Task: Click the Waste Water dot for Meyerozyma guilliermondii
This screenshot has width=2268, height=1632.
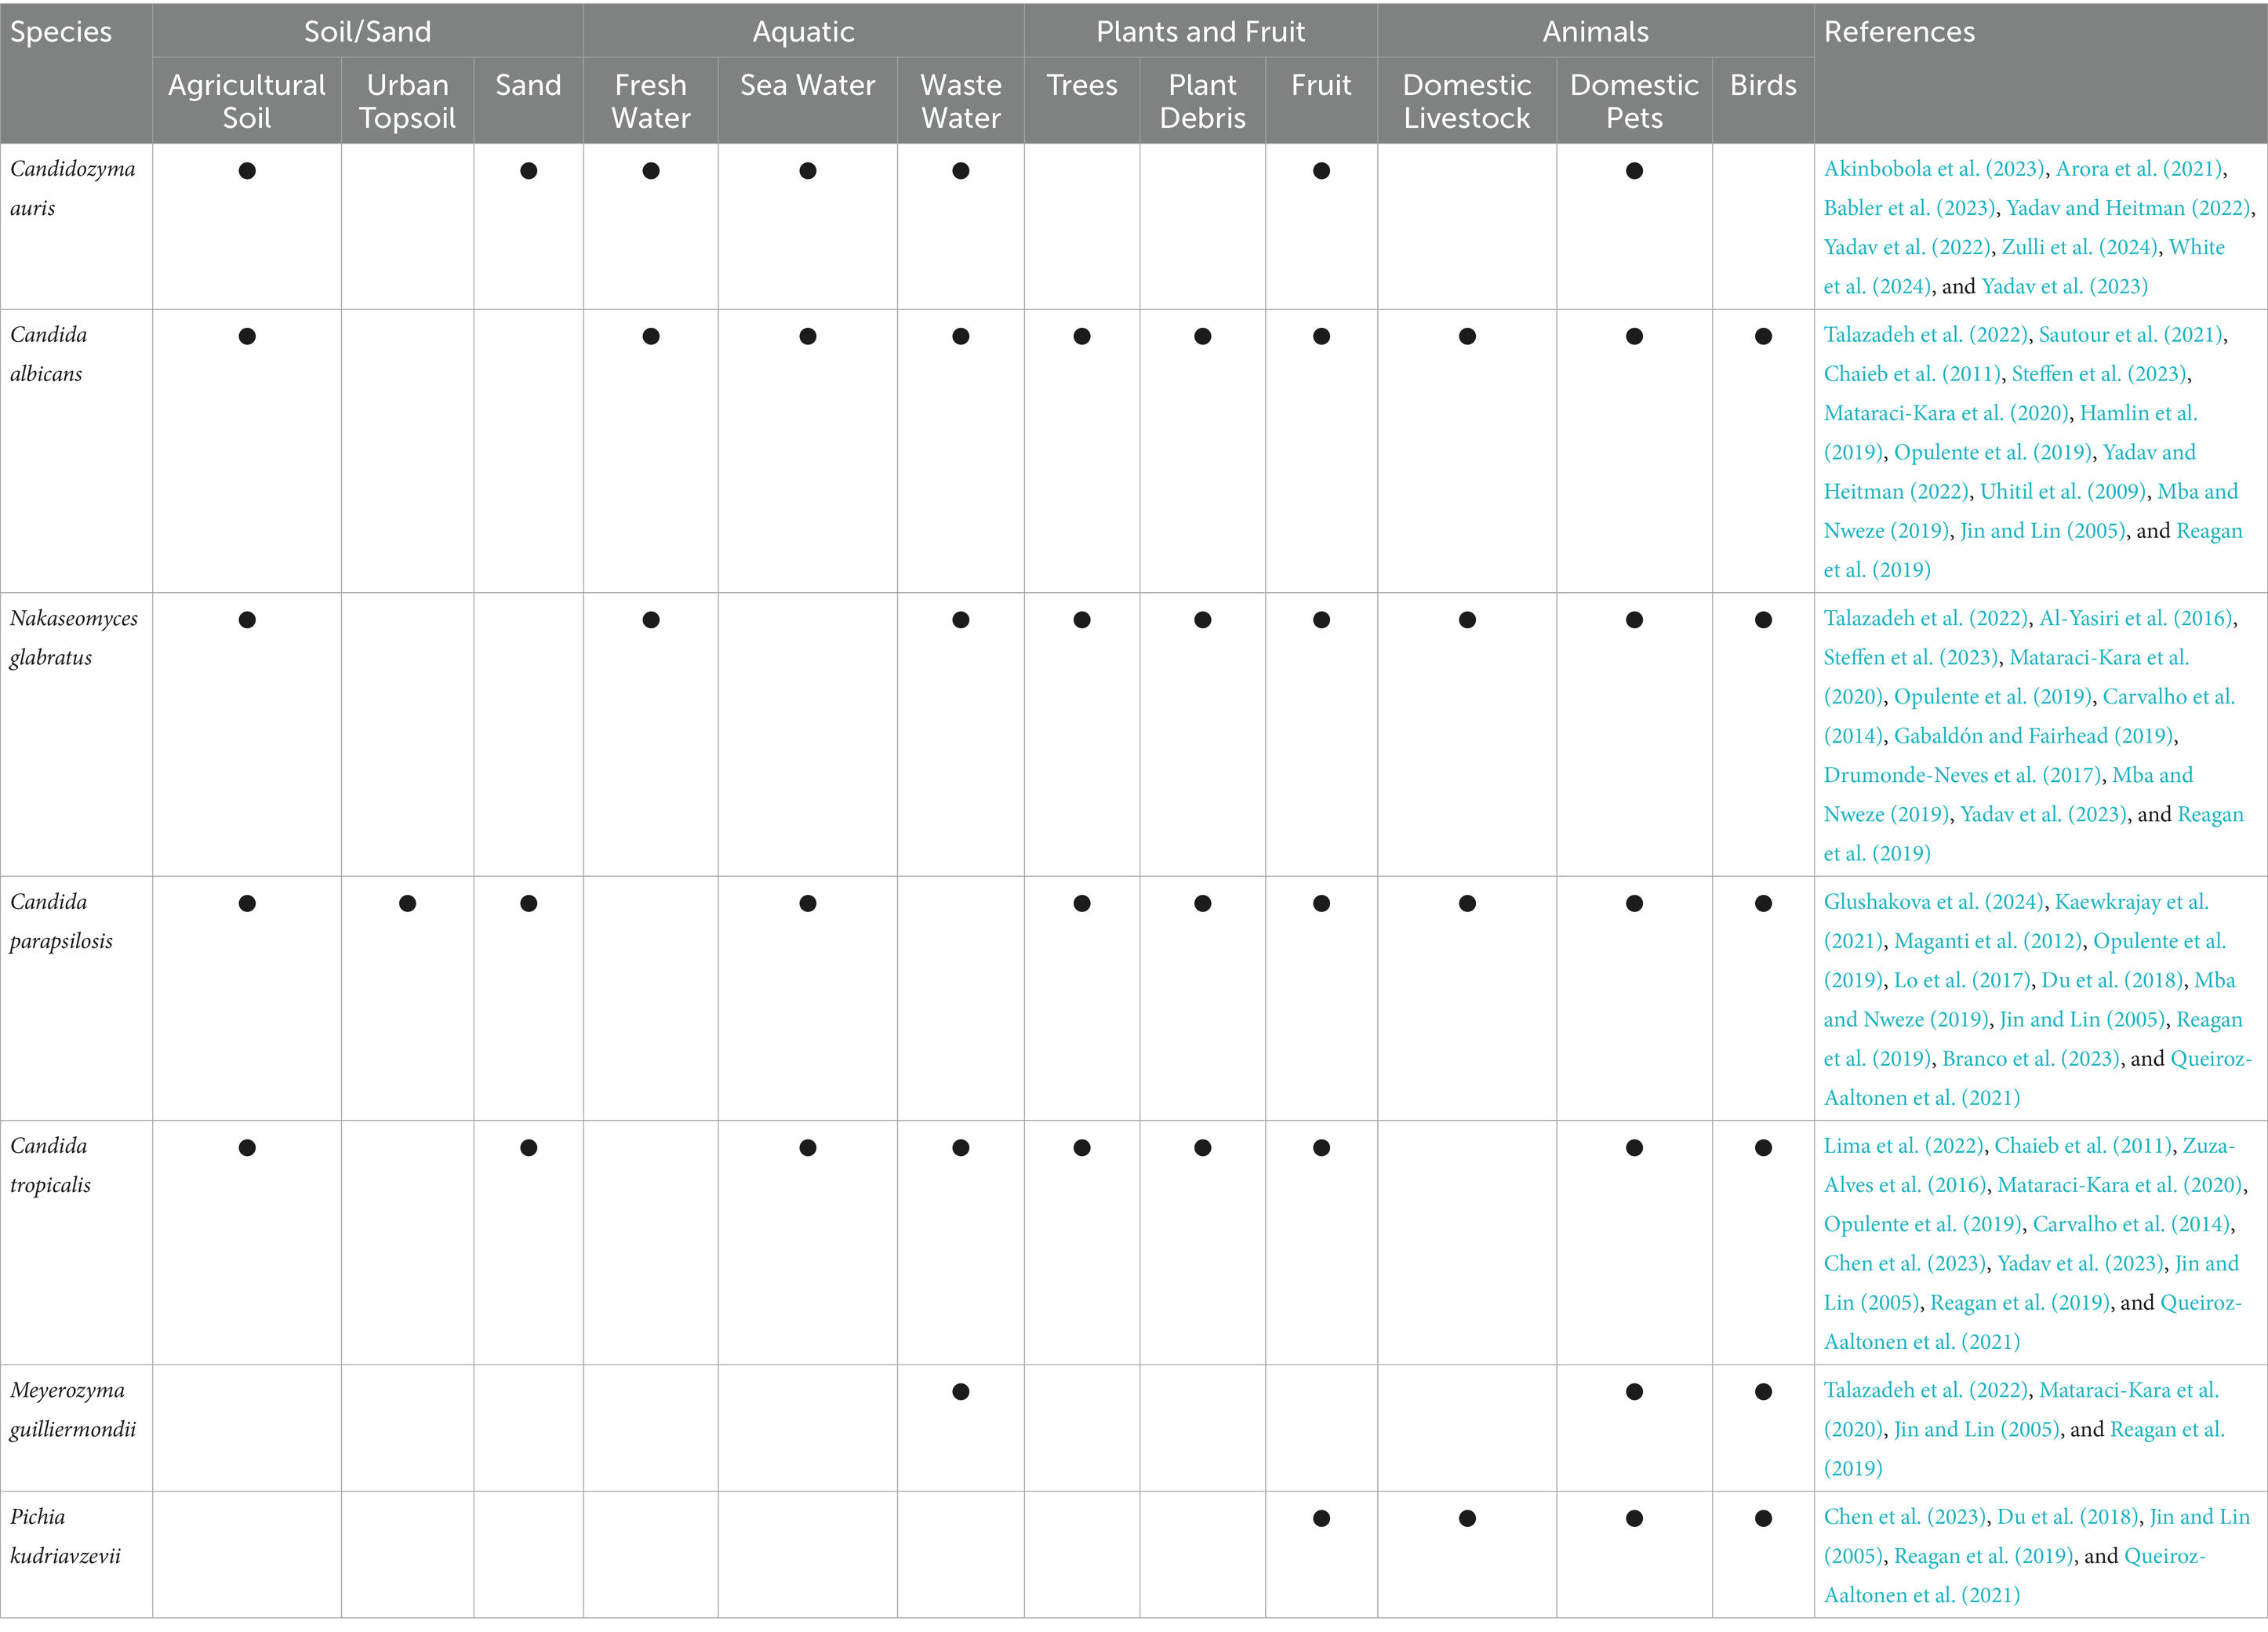Action: 960,1391
